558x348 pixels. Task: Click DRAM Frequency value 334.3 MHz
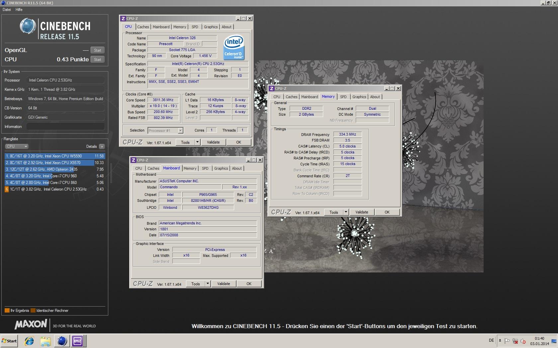347,134
